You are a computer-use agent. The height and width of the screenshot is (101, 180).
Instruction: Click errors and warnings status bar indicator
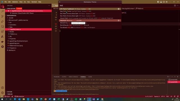[7, 97]
